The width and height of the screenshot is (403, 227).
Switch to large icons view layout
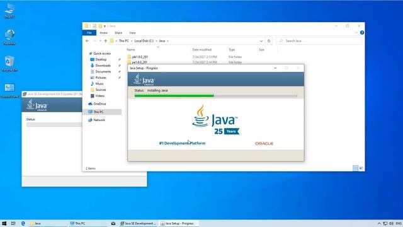pyautogui.click(x=361, y=168)
